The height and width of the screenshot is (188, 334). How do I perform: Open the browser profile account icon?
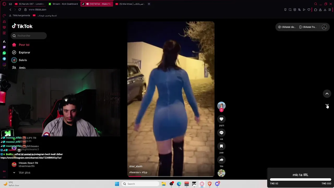[320, 10]
